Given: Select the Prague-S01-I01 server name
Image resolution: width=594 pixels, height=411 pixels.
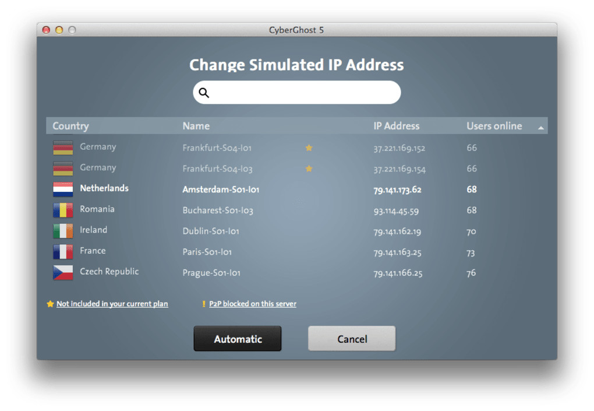Looking at the screenshot, I should point(211,273).
